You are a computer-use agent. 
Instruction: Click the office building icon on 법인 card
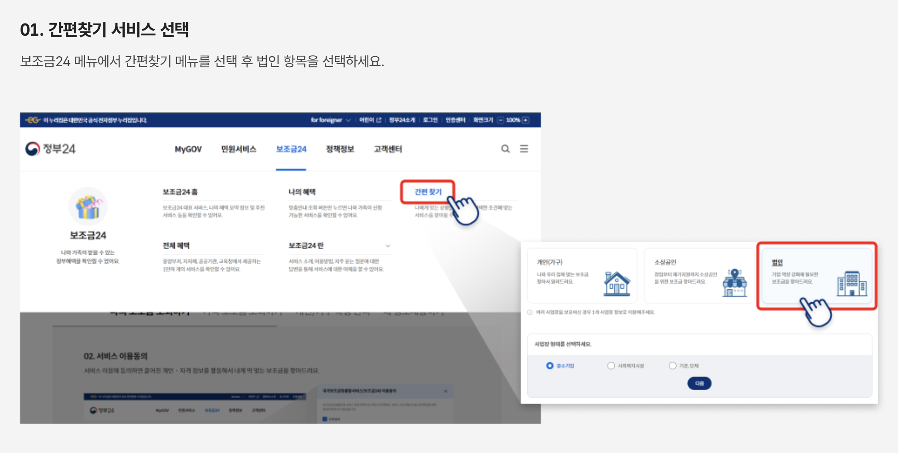[x=852, y=284]
